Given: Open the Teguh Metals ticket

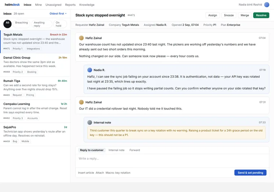Looking at the screenshot, I should tap(35, 42).
